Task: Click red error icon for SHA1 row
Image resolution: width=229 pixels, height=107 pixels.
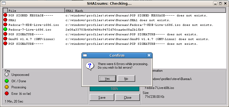Action: [5, 20]
